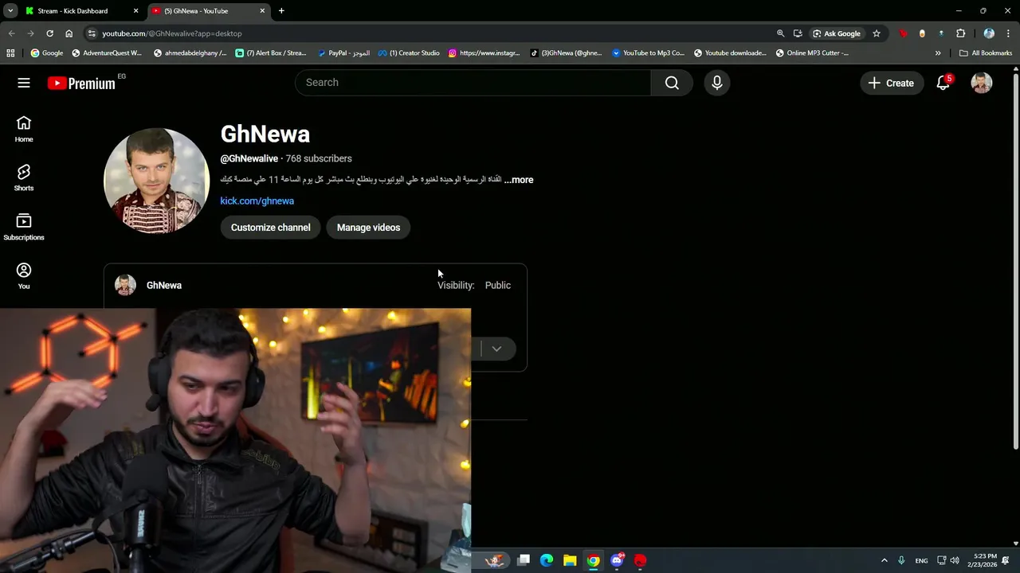
Task: Click the Ask Google button
Action: point(837,33)
